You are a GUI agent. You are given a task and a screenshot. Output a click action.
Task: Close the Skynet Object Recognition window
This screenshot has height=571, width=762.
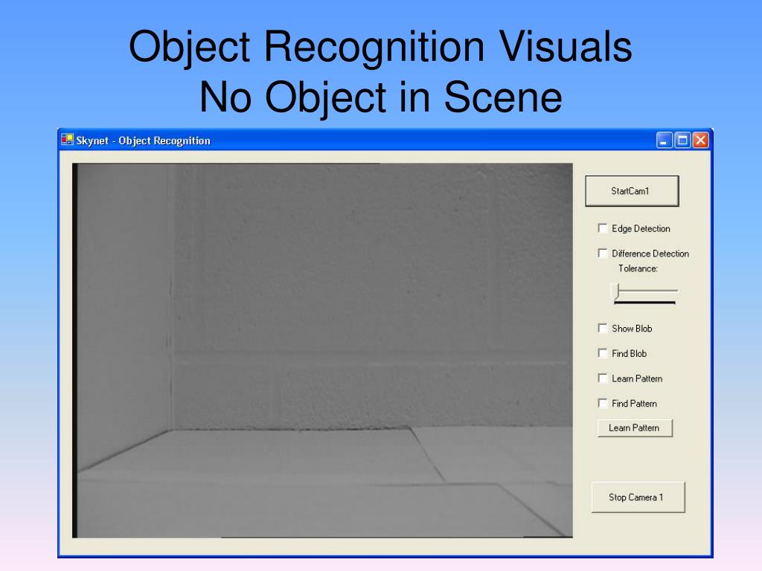coord(700,141)
